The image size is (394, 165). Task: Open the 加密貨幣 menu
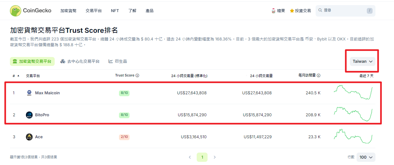pos(68,11)
